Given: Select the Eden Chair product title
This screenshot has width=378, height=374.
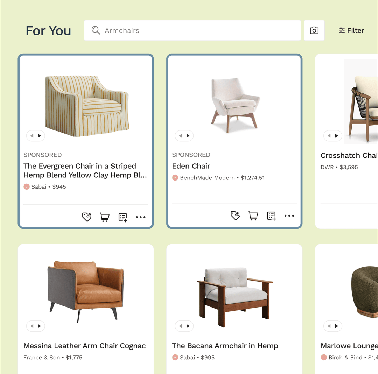Looking at the screenshot, I should [x=191, y=166].
